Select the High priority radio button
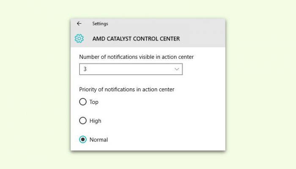296x169 pixels. point(83,120)
